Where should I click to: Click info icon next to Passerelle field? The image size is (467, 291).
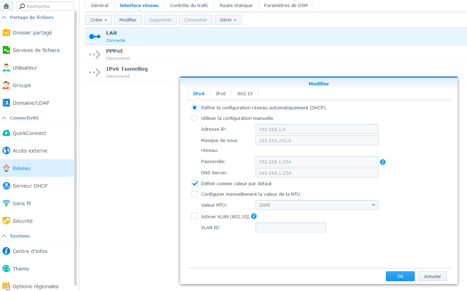pyautogui.click(x=383, y=162)
